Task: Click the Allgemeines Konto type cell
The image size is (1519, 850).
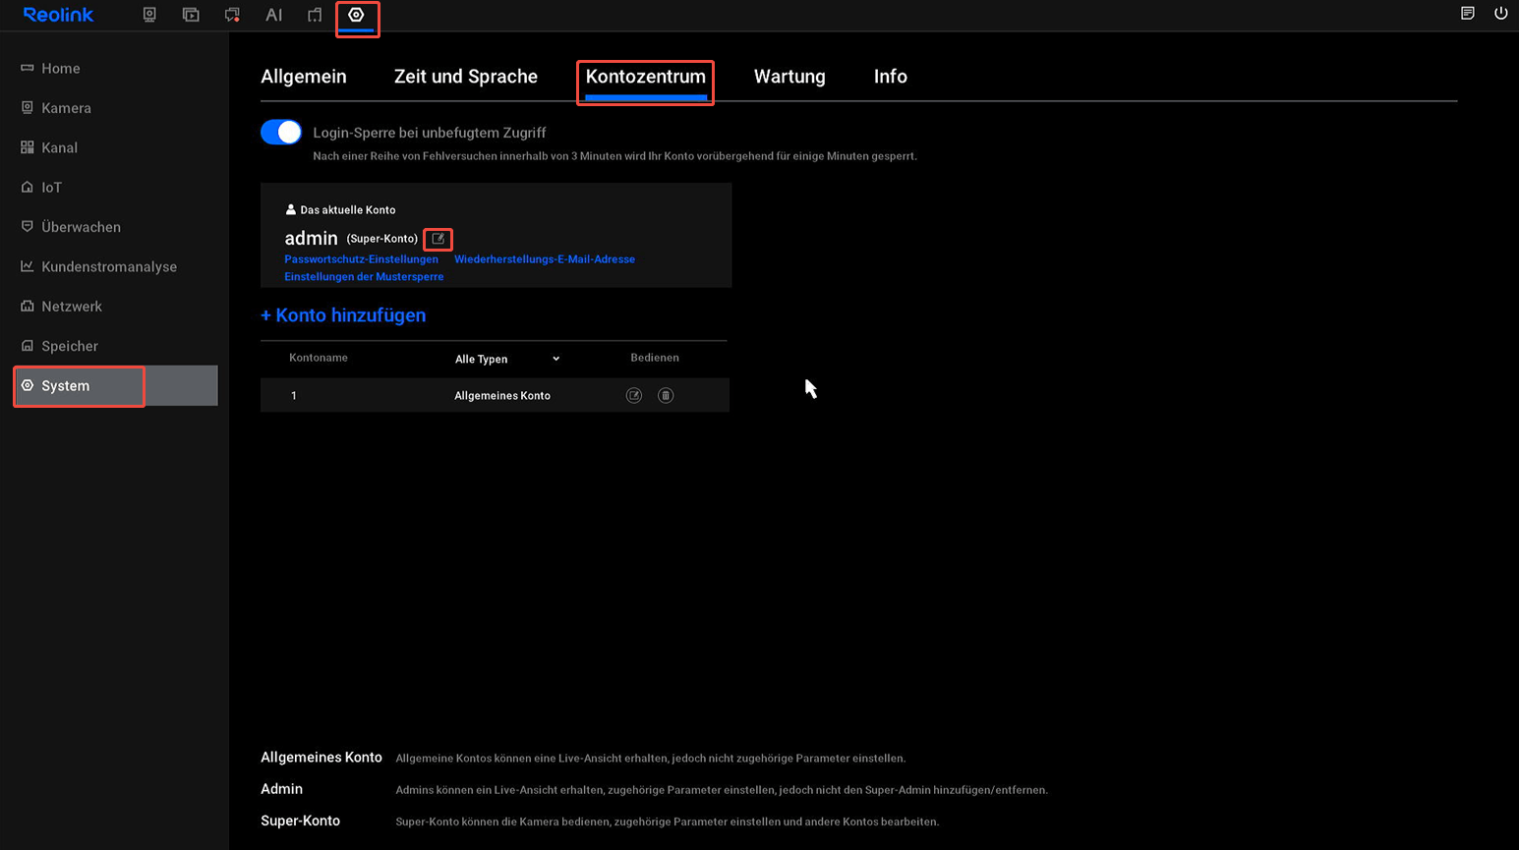Action: click(x=502, y=396)
